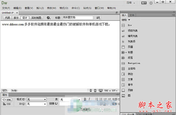
Task: Switch properties to HTML mode
Action: click(7, 100)
